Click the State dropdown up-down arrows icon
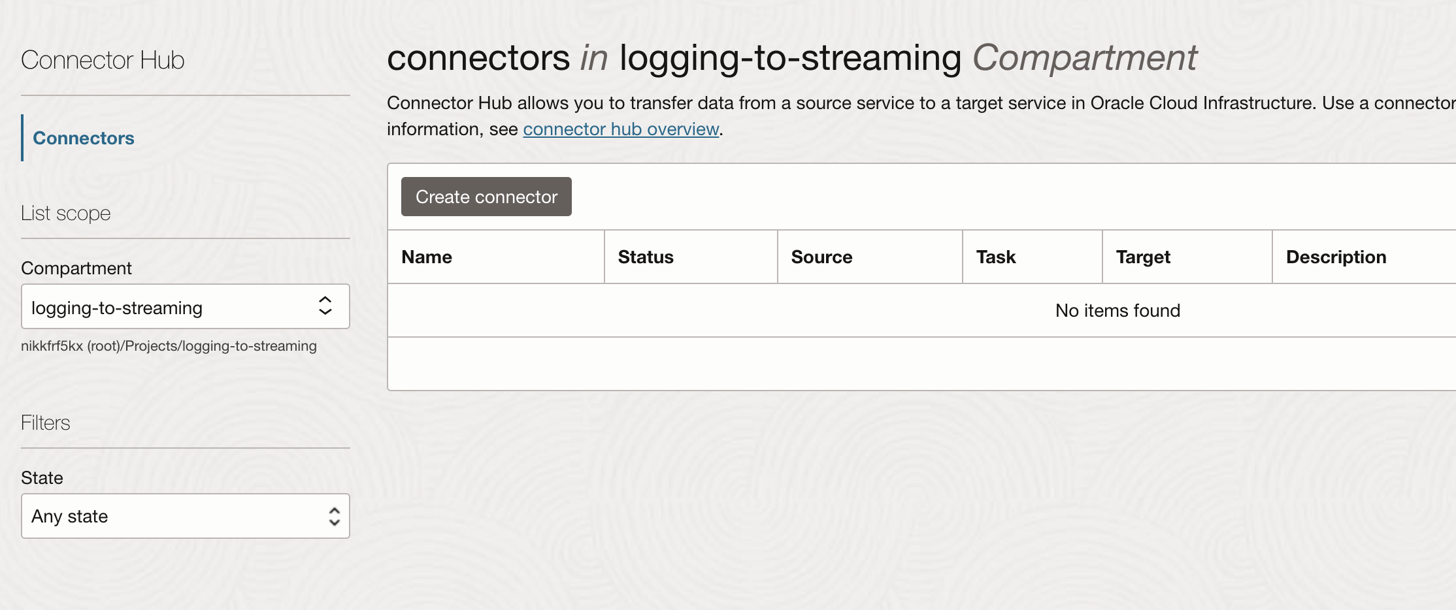 [x=334, y=516]
